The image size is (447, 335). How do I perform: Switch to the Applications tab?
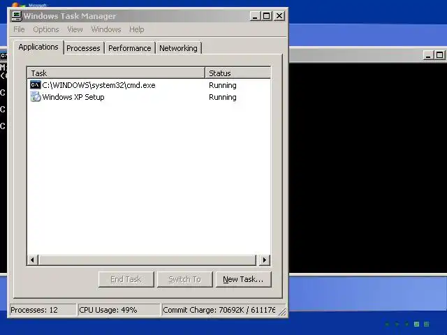tap(38, 47)
